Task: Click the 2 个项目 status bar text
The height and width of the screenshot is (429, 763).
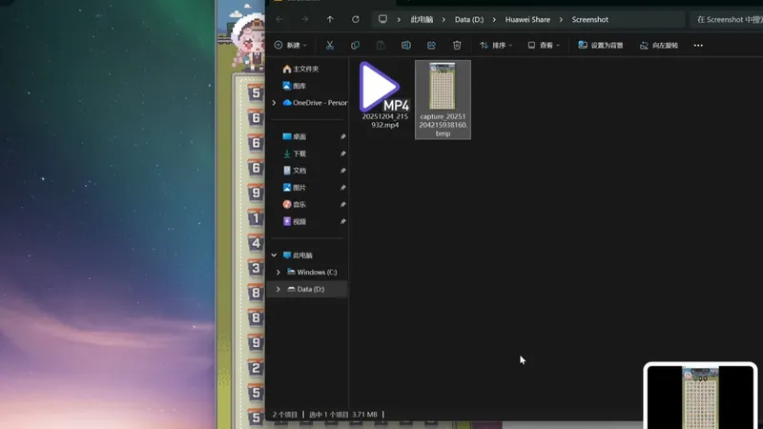Action: [x=284, y=415]
